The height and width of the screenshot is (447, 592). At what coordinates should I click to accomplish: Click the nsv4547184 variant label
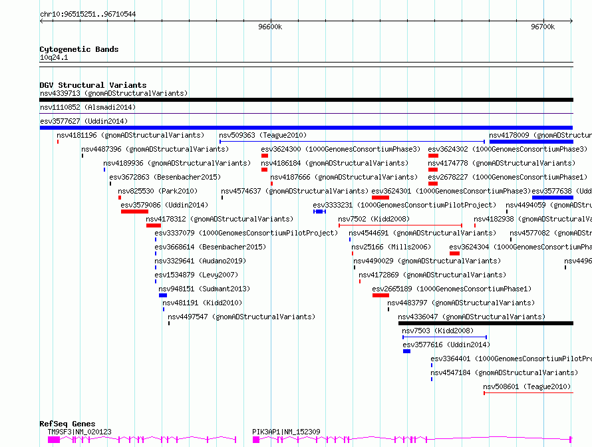(x=504, y=372)
